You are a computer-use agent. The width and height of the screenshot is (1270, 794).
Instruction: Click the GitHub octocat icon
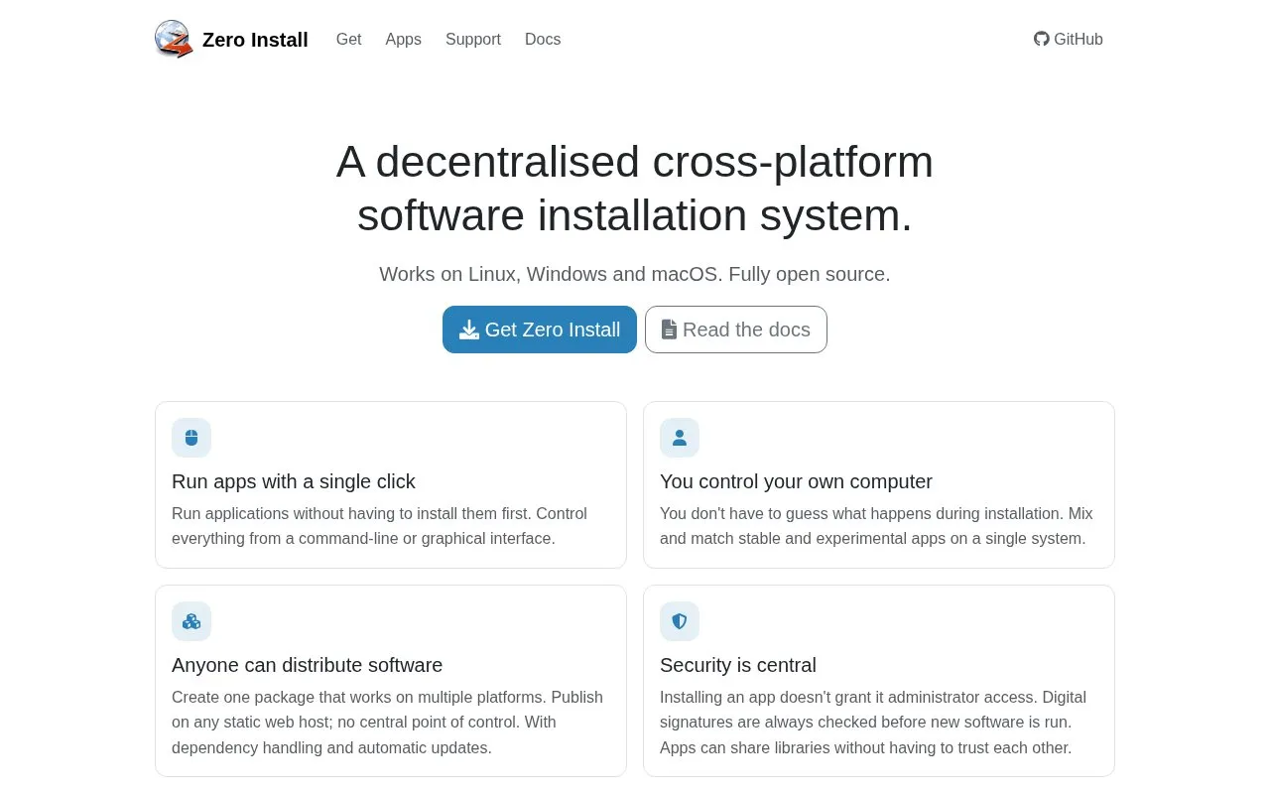[1042, 39]
